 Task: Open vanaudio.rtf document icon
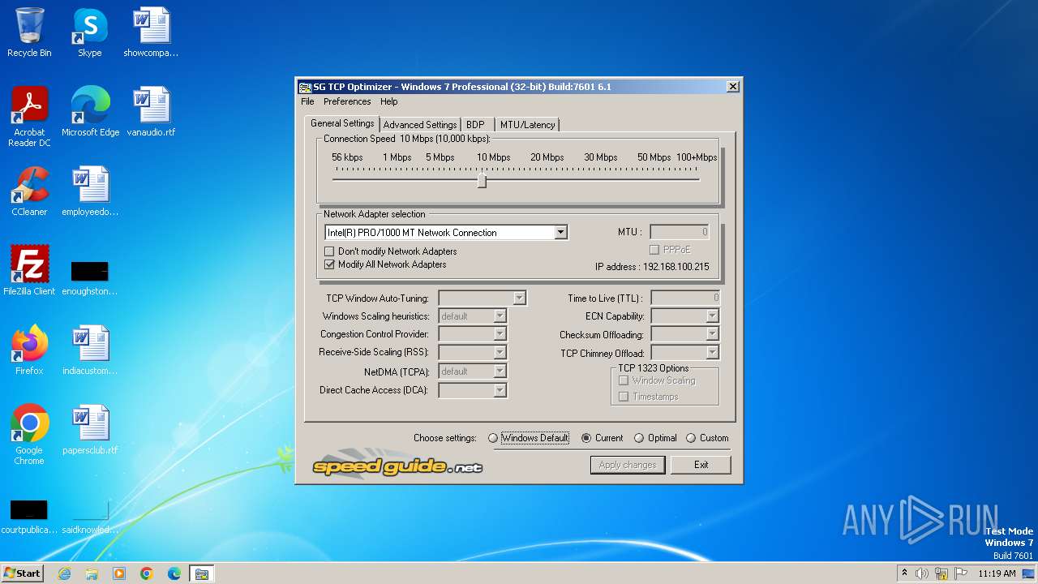(x=151, y=111)
